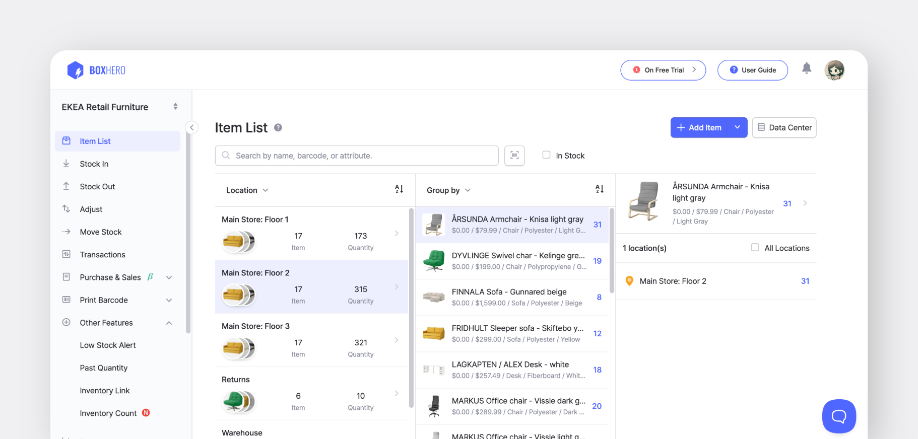Select the LAGKAPTEN / ALEX Desk - white row

512,370
